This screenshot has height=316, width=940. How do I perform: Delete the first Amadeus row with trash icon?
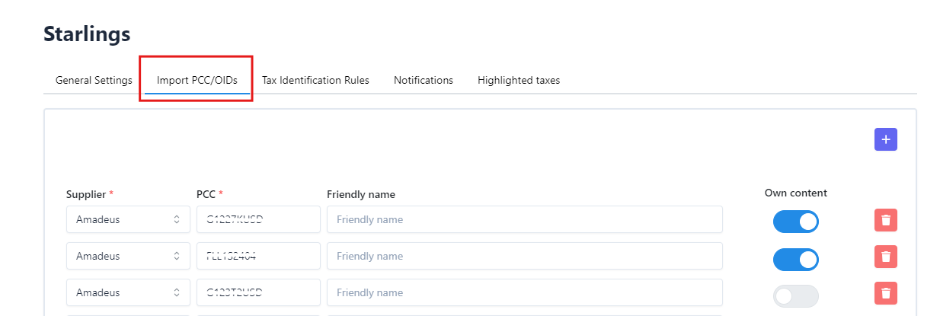pos(885,220)
